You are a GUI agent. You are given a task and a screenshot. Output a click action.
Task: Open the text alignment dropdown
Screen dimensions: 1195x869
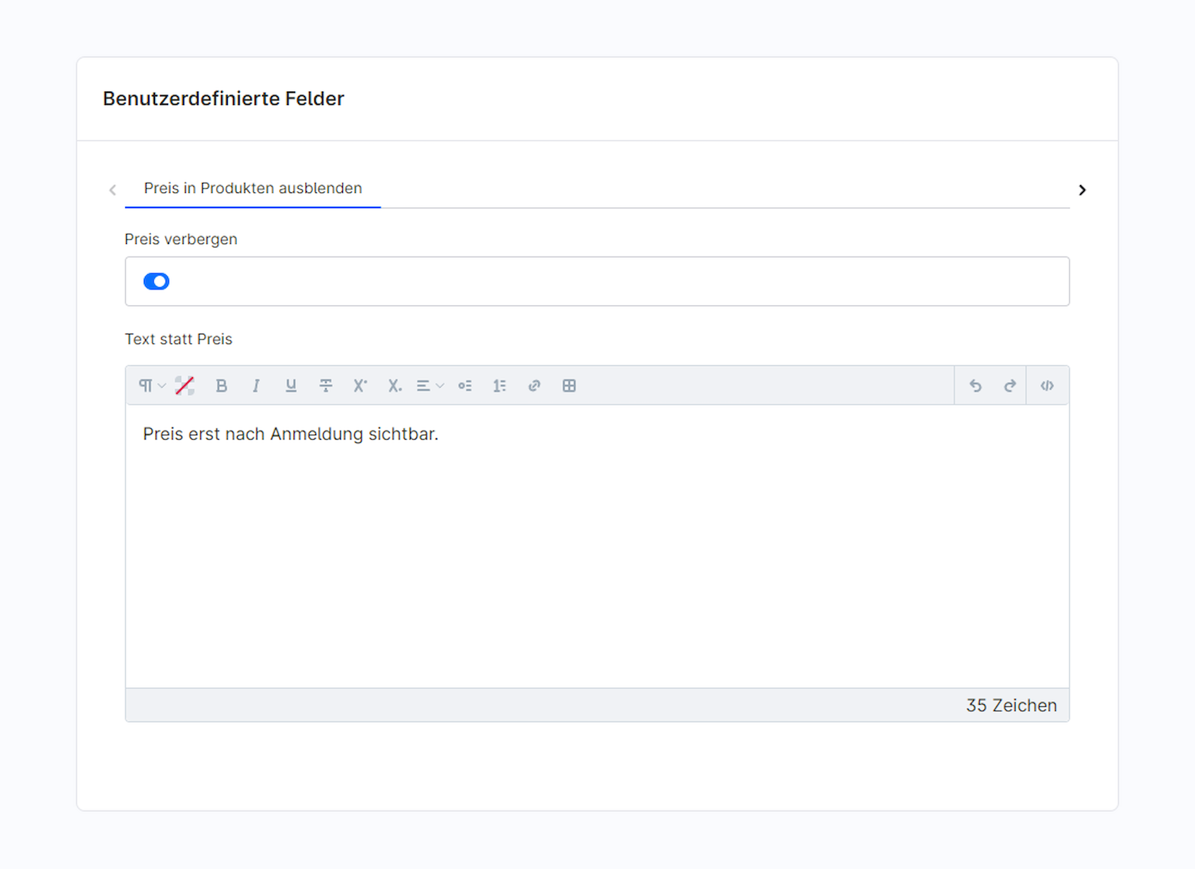pyautogui.click(x=429, y=386)
